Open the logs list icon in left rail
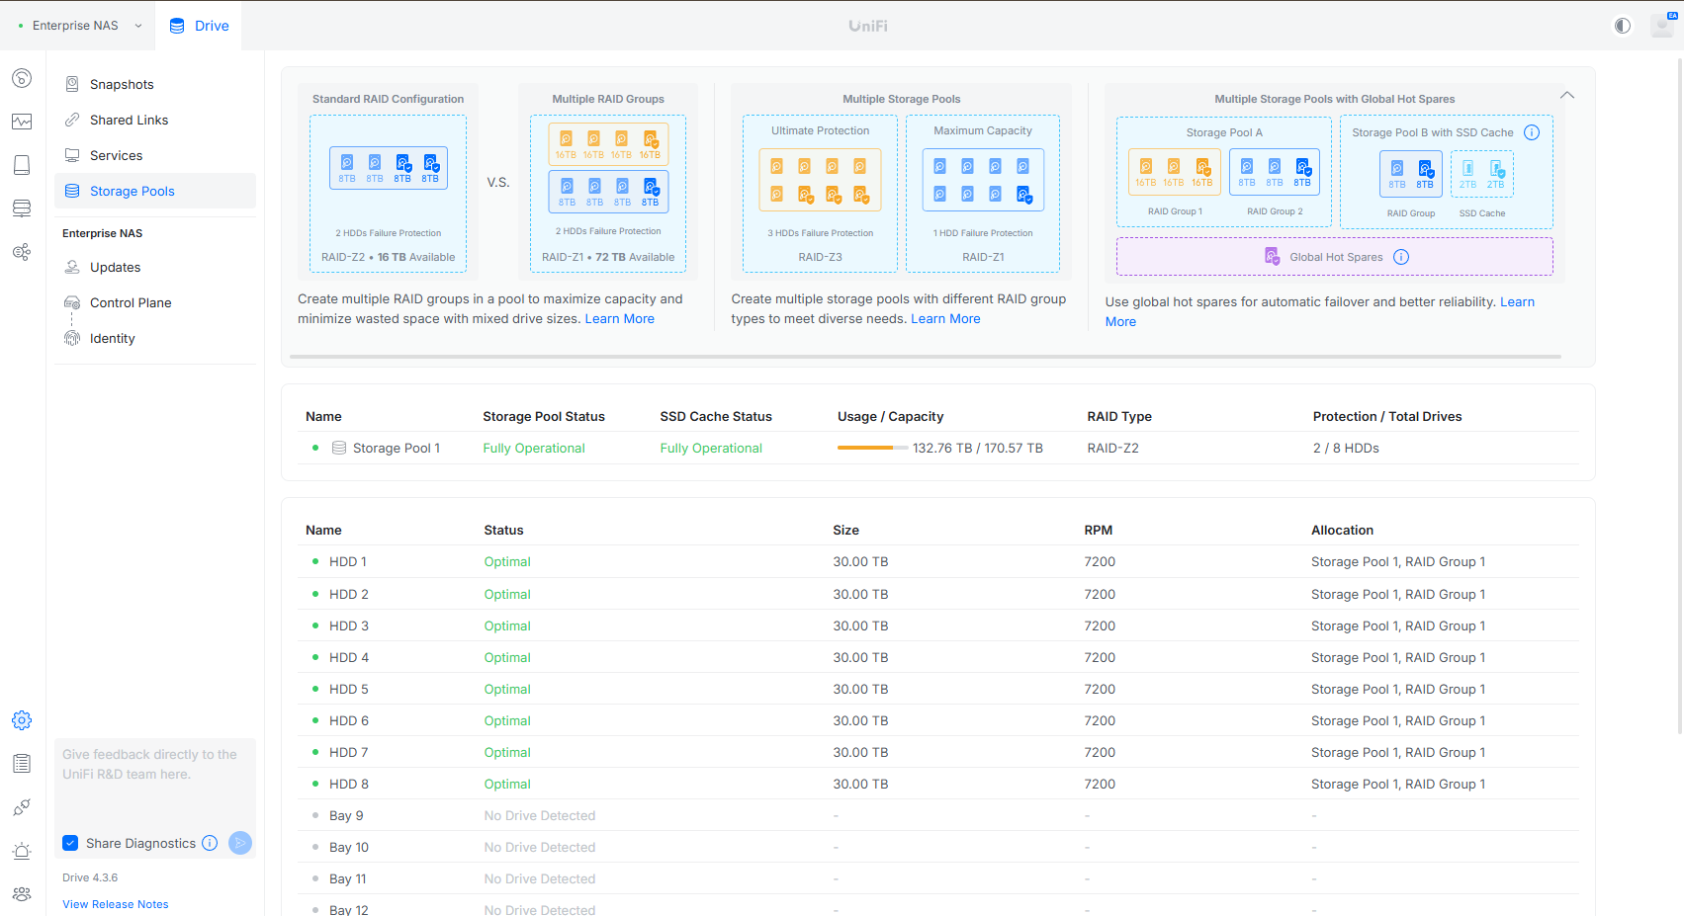Screen dimensions: 1684x916 click(22, 764)
